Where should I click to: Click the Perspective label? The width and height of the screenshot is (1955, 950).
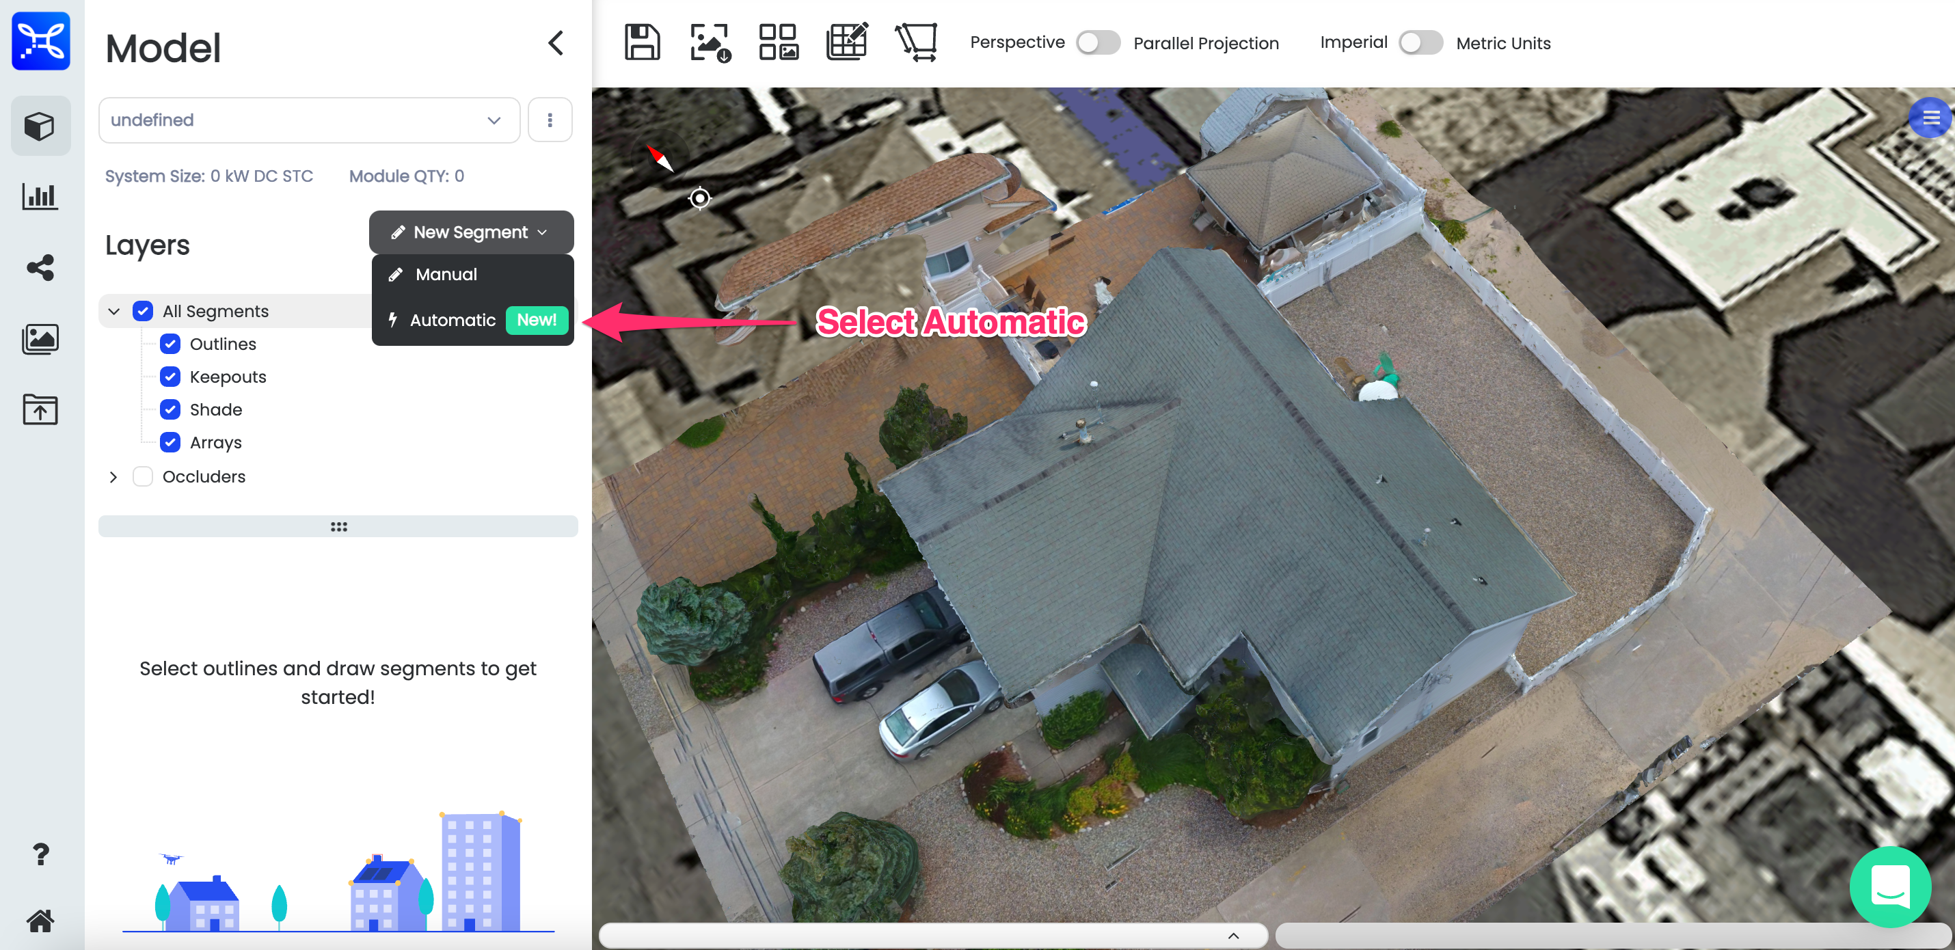(1017, 42)
